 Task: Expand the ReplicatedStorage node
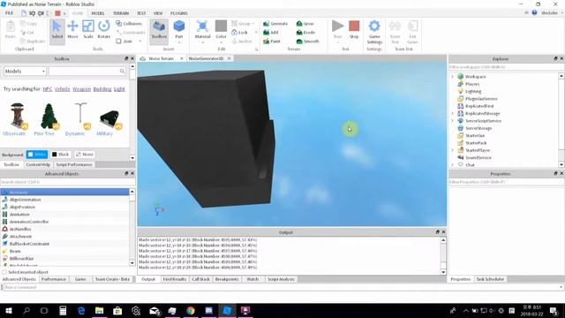point(453,113)
